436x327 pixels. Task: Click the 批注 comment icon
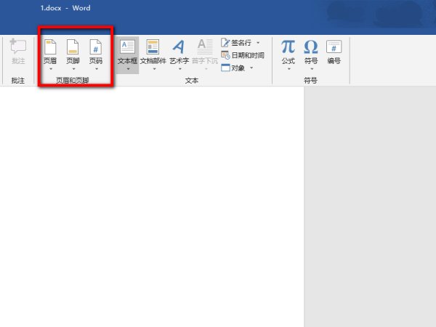pos(18,47)
